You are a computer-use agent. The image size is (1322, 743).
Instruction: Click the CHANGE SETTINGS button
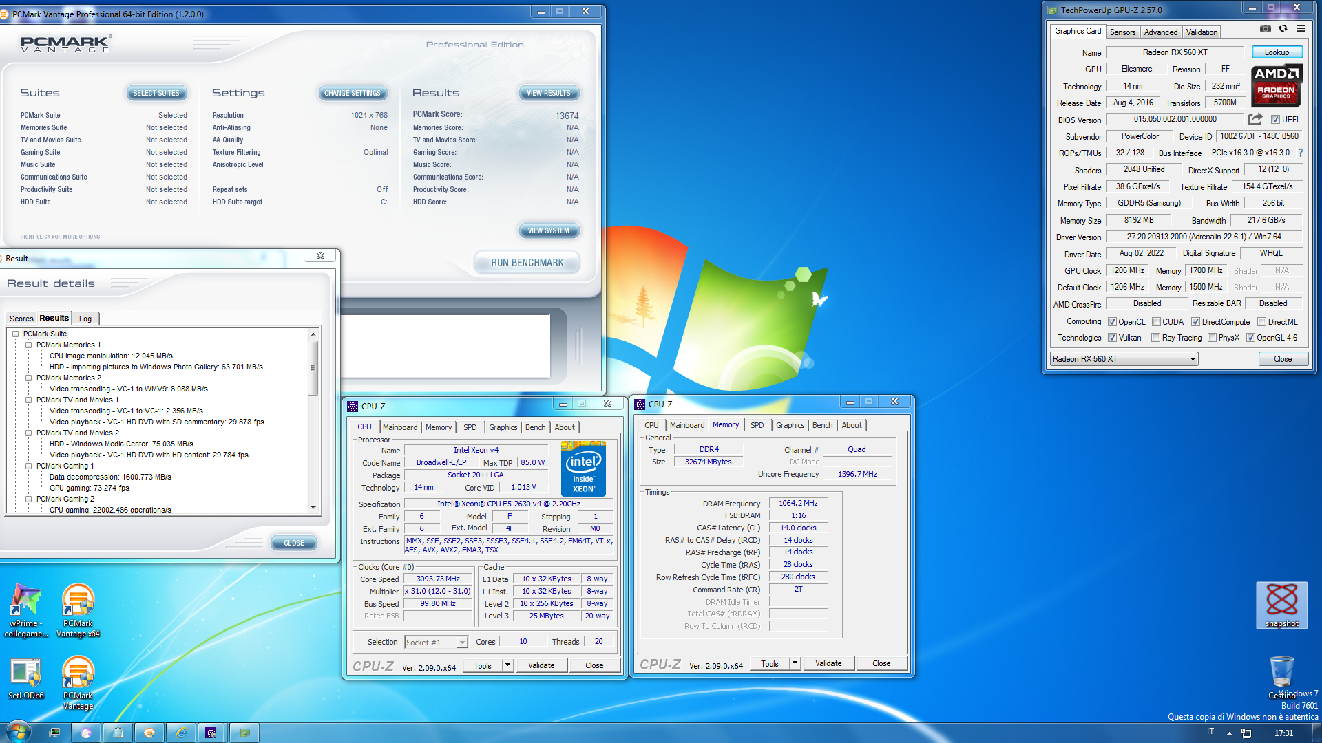coord(352,93)
